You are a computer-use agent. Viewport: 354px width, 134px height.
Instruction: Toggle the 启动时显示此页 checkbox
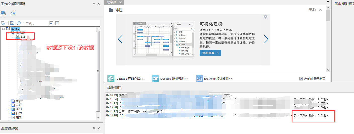coord(301,79)
